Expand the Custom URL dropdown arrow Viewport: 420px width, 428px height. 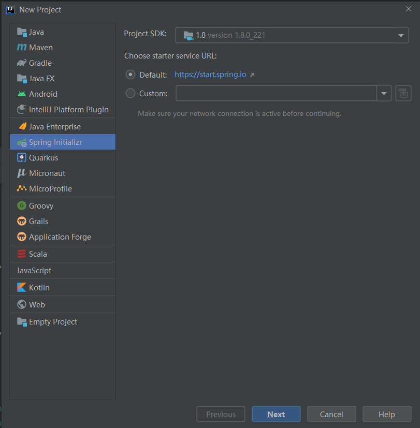coord(384,93)
